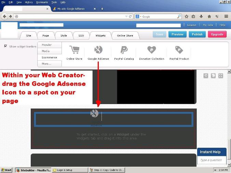The image size is (231, 173).
Task: Click the search magnifier icon
Action: [x=179, y=16]
